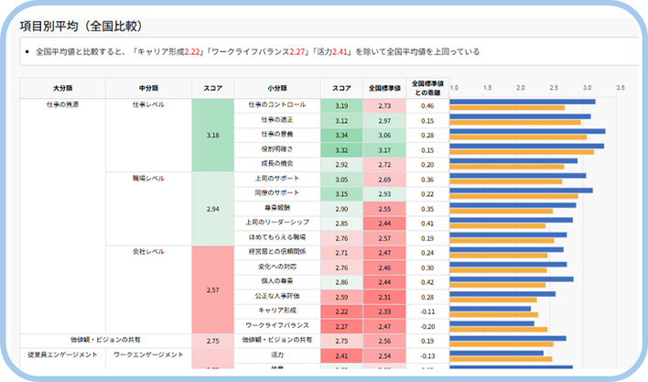Select the 中分類 column header
The image size is (648, 382).
(149, 88)
